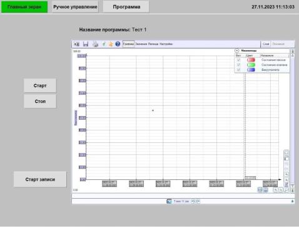Click the print icon in trend toolbar

(95, 44)
